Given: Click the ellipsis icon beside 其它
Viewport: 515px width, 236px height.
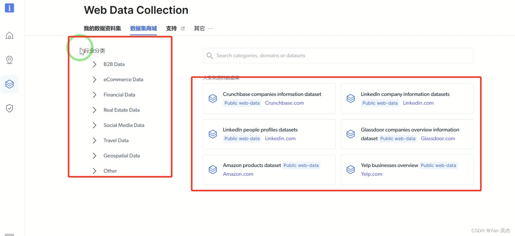Looking at the screenshot, I should click(x=210, y=29).
